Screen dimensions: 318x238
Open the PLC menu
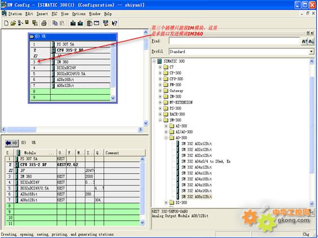(x=54, y=14)
